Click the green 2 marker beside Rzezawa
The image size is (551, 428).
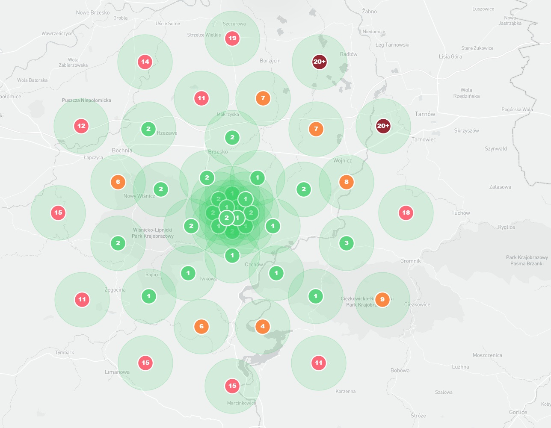[x=148, y=129]
